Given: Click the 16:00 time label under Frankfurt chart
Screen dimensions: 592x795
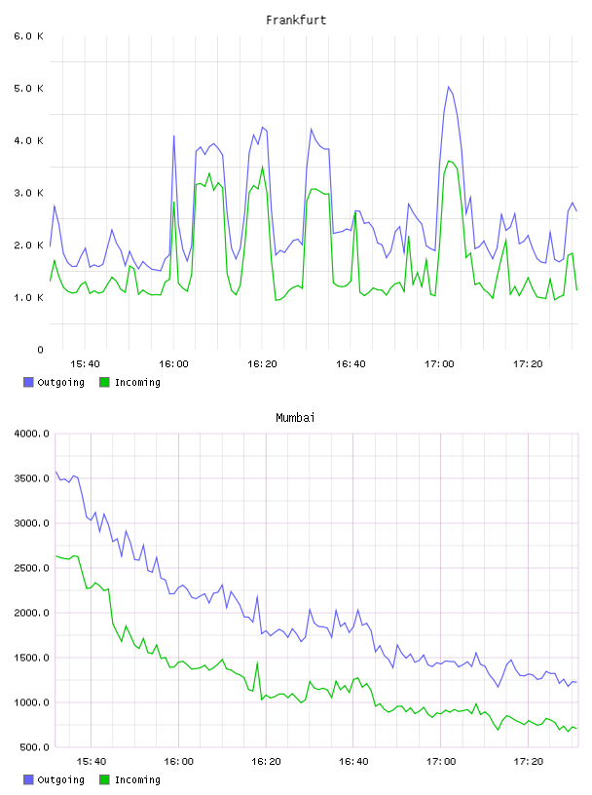Looking at the screenshot, I should (174, 364).
